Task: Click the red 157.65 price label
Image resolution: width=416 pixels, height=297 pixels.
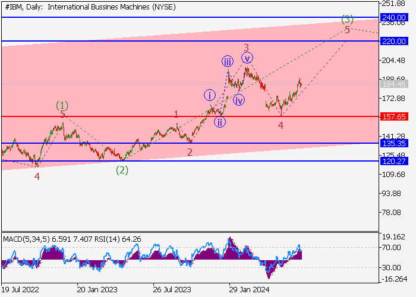Action: click(x=394, y=116)
